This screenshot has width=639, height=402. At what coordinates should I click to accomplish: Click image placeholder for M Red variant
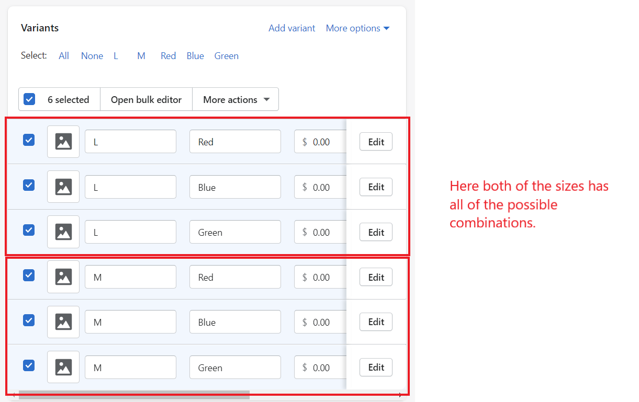point(63,277)
